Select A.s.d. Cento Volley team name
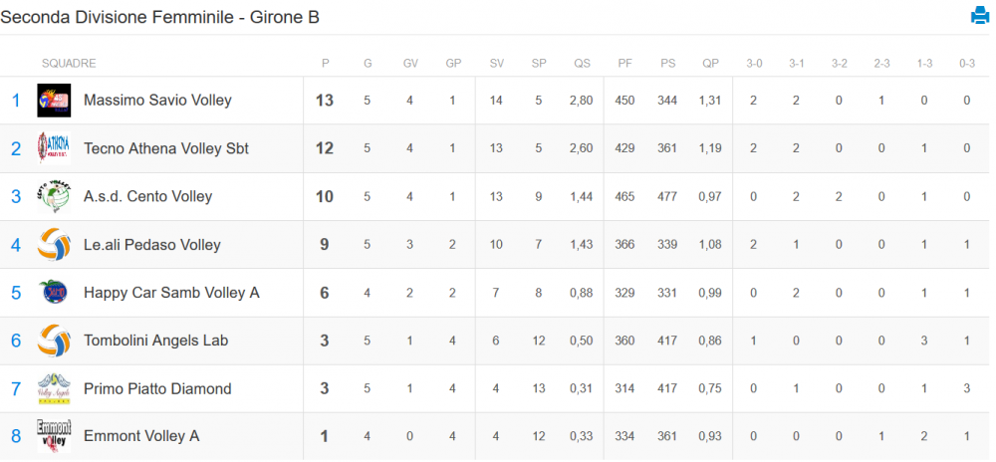The width and height of the screenshot is (996, 462). click(x=148, y=197)
